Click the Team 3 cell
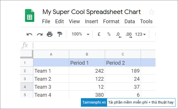178x109 pixels. (51, 87)
